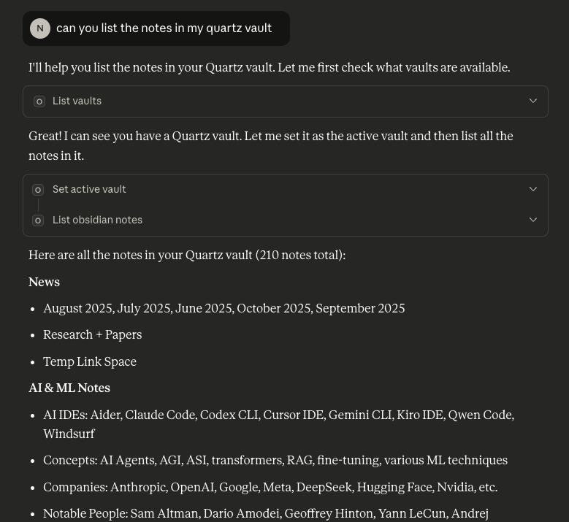The height and width of the screenshot is (522, 569).
Task: Click the Companies bullet listing Anthropic, OpenAI
Action: click(x=270, y=487)
